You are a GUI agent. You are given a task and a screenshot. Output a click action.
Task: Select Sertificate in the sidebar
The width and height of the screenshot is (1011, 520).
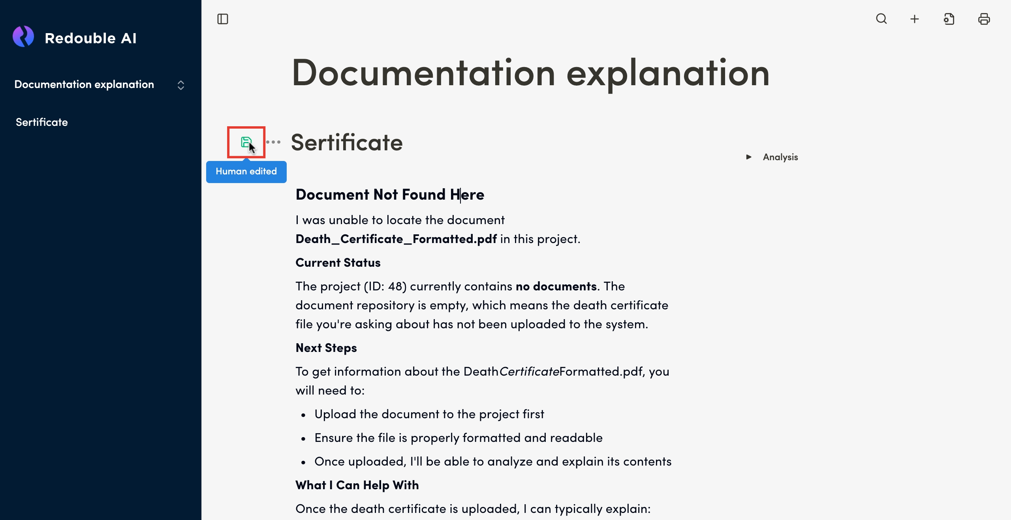[x=42, y=122]
